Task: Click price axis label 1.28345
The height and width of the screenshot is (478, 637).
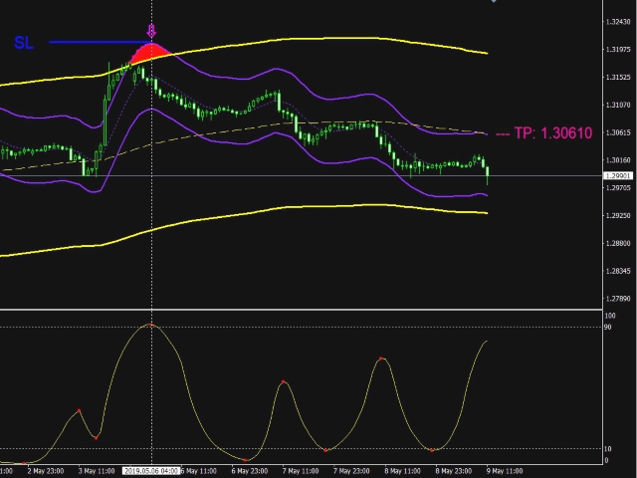Action: [x=618, y=271]
